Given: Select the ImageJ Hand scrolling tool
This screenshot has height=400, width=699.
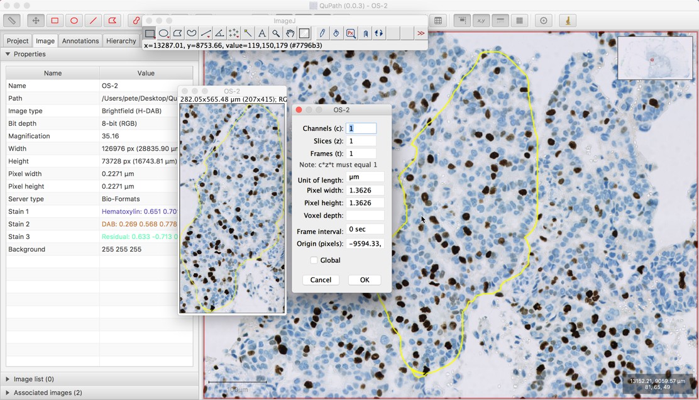Looking at the screenshot, I should [x=290, y=33].
